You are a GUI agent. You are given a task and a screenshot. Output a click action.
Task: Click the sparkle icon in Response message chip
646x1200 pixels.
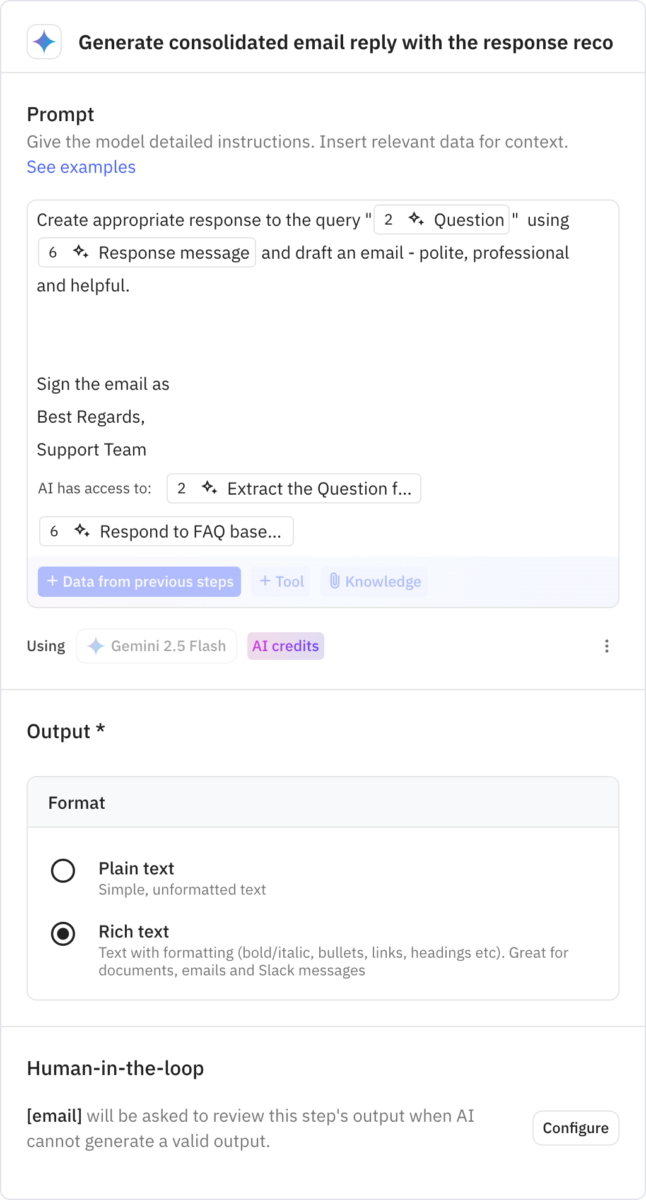click(x=81, y=252)
